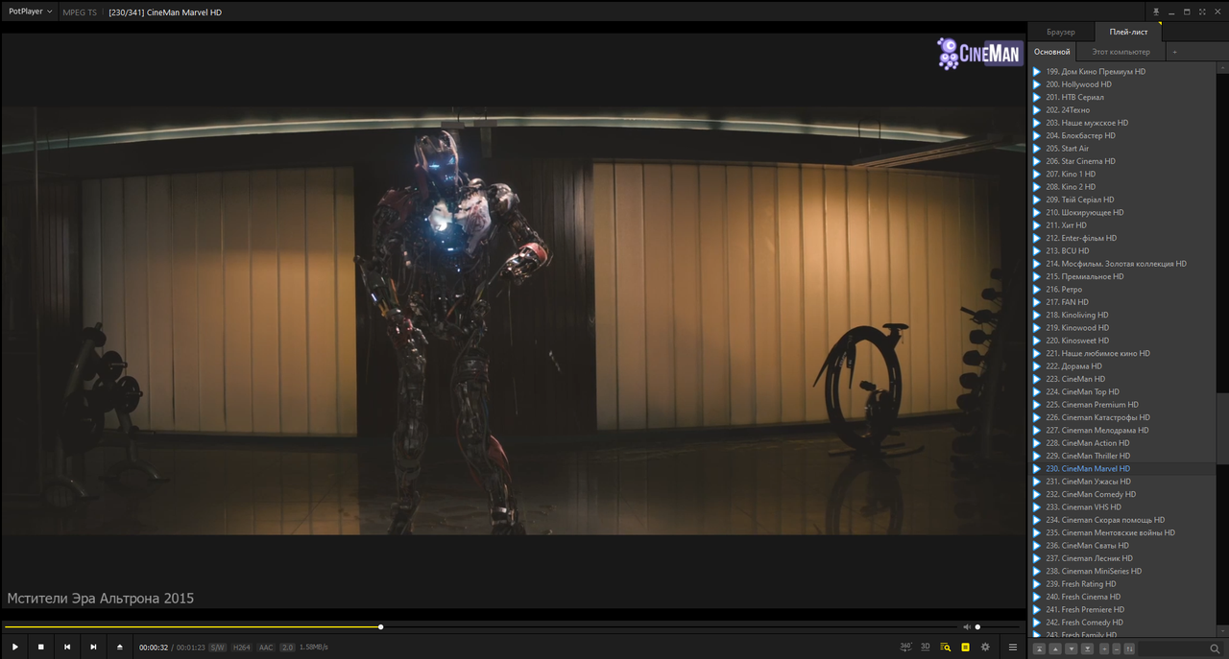The image size is (1229, 659).
Task: Stop playback with the Stop button
Action: pyautogui.click(x=41, y=647)
